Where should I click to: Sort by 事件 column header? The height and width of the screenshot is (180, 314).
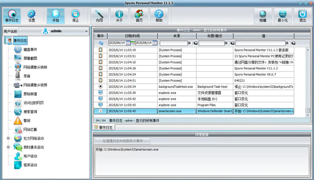100,36
